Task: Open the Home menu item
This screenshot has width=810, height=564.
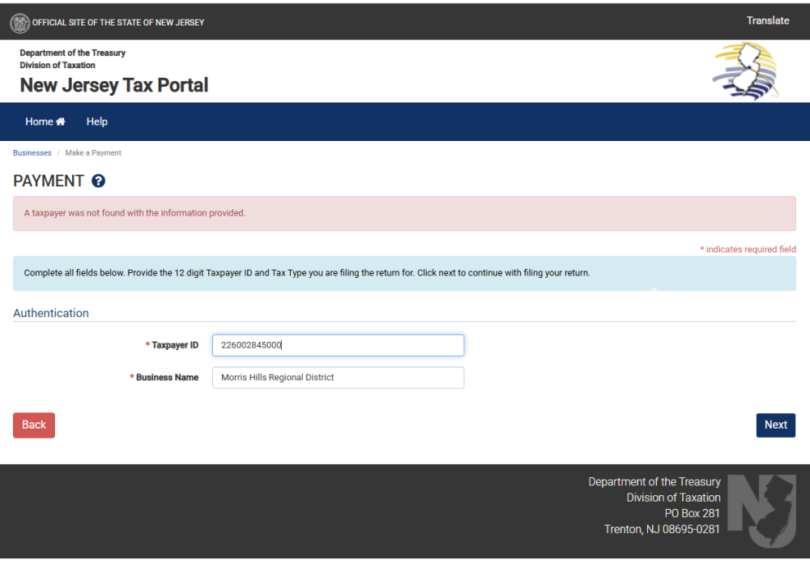Action: pyautogui.click(x=45, y=122)
